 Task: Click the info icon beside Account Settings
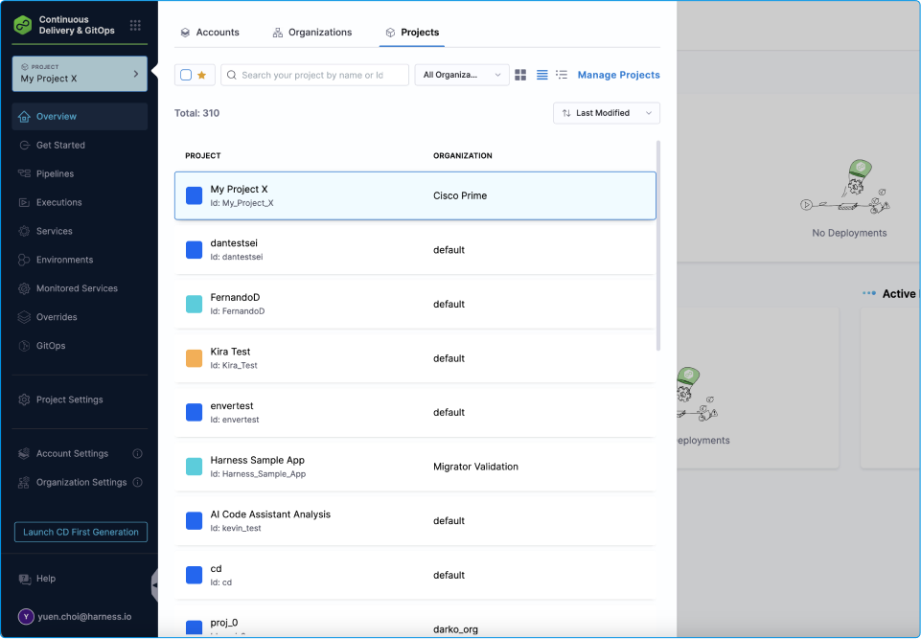pos(137,453)
